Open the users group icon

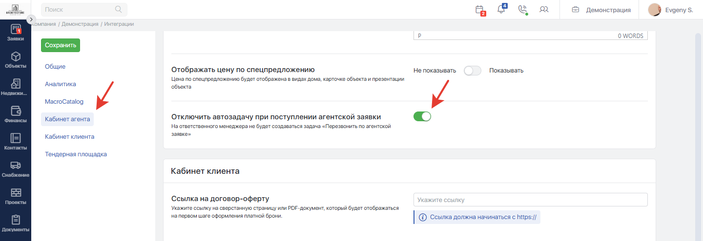(544, 10)
